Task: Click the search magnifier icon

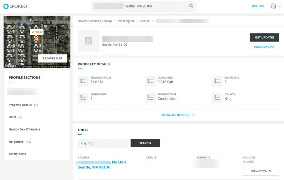Action: (191, 6)
